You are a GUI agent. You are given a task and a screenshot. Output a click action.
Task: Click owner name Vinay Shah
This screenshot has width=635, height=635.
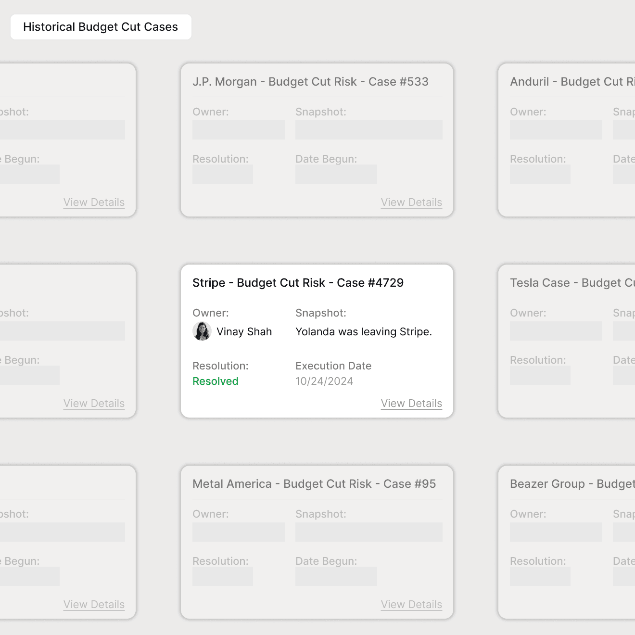pyautogui.click(x=244, y=331)
